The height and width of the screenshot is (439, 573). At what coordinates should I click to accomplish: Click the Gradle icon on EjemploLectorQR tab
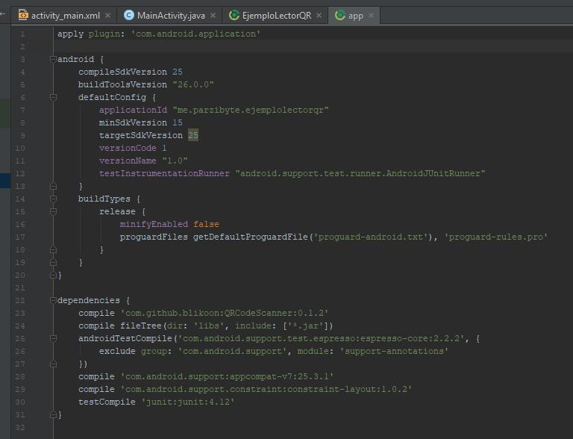pos(234,15)
